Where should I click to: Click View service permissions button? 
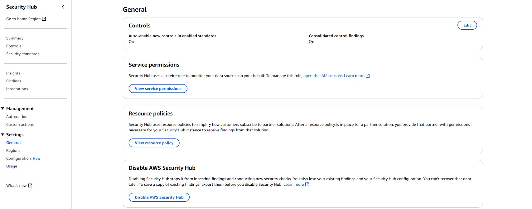158,88
